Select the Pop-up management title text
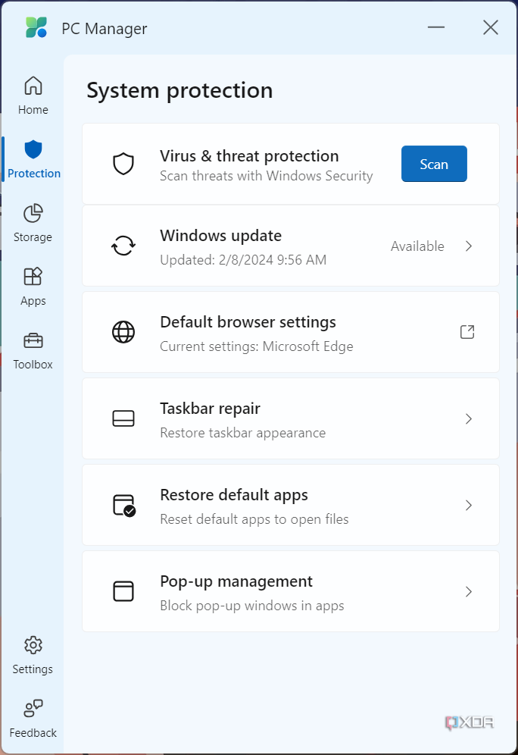This screenshot has width=518, height=755. [236, 581]
